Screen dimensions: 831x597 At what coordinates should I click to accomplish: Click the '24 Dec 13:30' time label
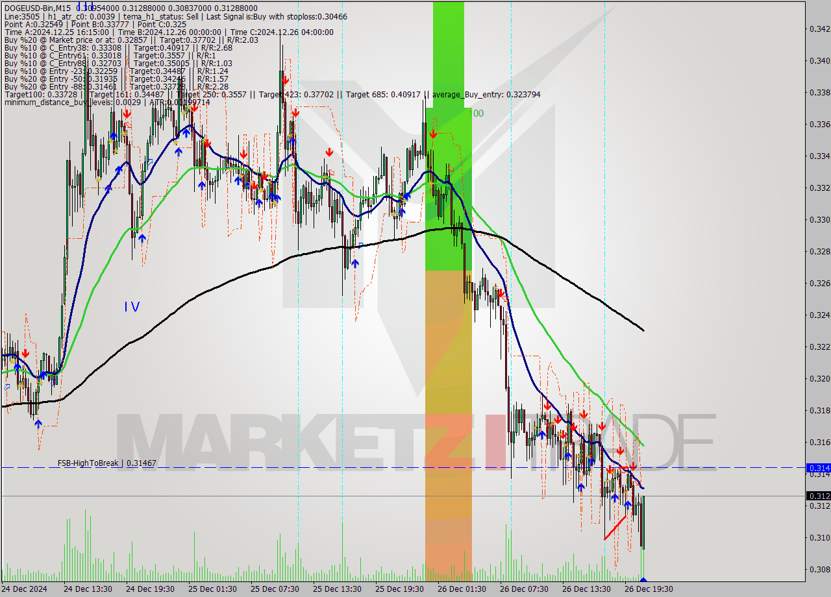click(88, 589)
